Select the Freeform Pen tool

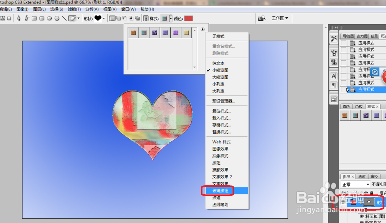point(27,18)
